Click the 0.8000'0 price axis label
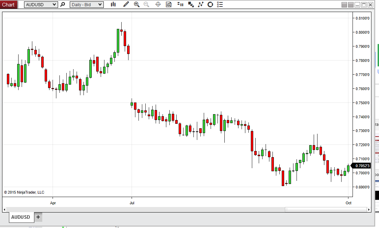The image size is (379, 228). (x=362, y=32)
